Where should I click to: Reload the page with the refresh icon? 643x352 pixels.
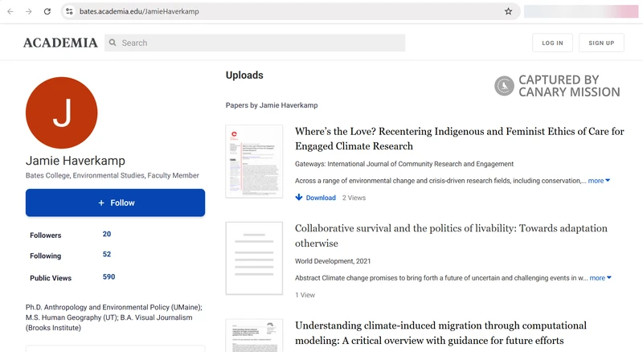(47, 11)
